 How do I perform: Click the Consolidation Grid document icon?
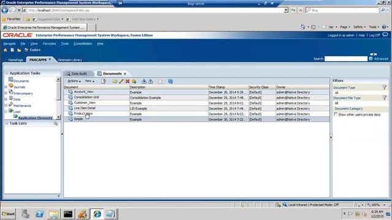pos(70,98)
